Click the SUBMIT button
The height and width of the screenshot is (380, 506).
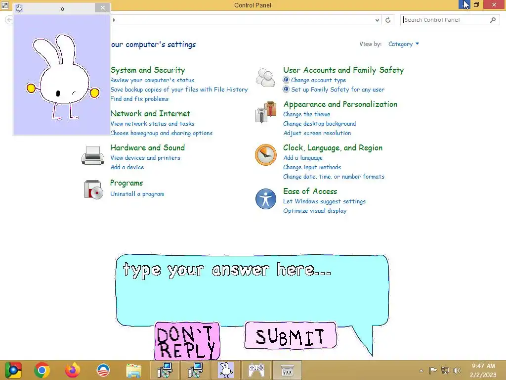point(291,336)
